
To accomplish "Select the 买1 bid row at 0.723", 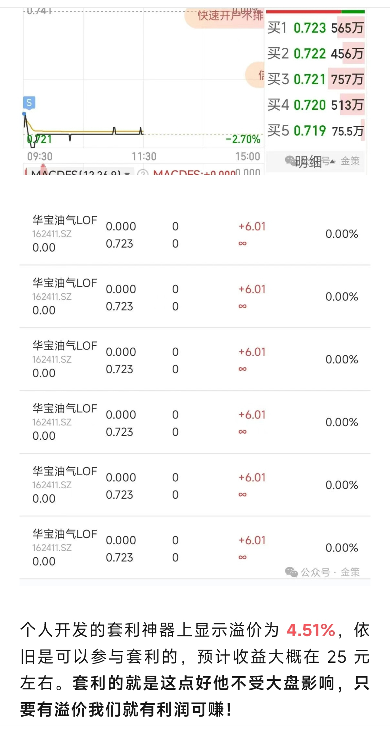I will click(x=316, y=28).
